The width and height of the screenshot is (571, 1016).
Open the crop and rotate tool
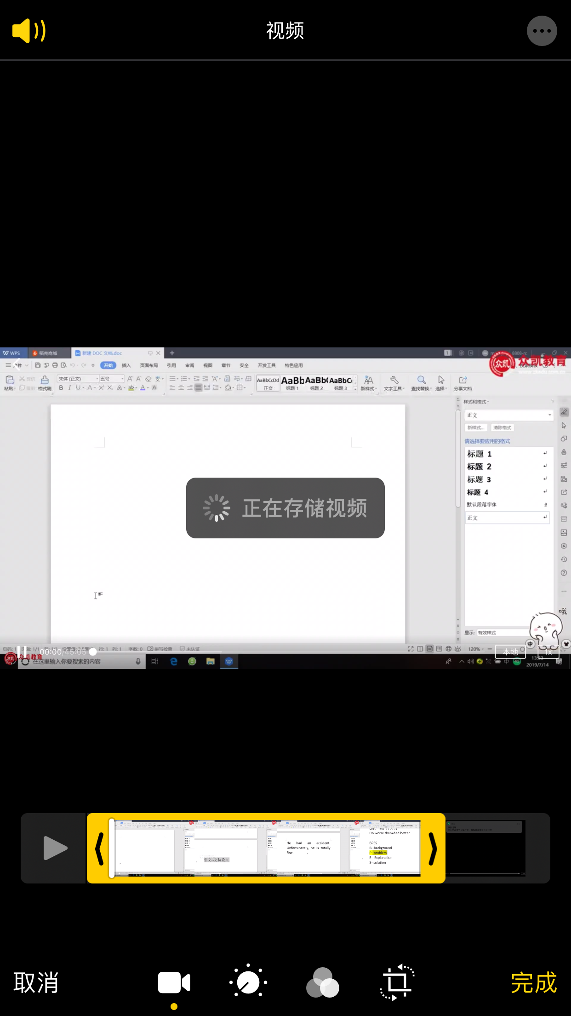pyautogui.click(x=397, y=983)
